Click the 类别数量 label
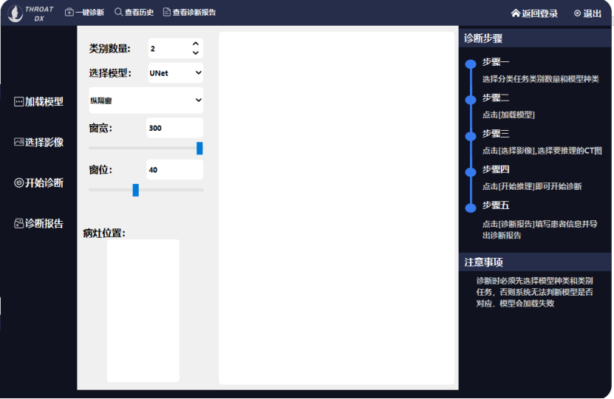This screenshot has width=614, height=399. [109, 49]
